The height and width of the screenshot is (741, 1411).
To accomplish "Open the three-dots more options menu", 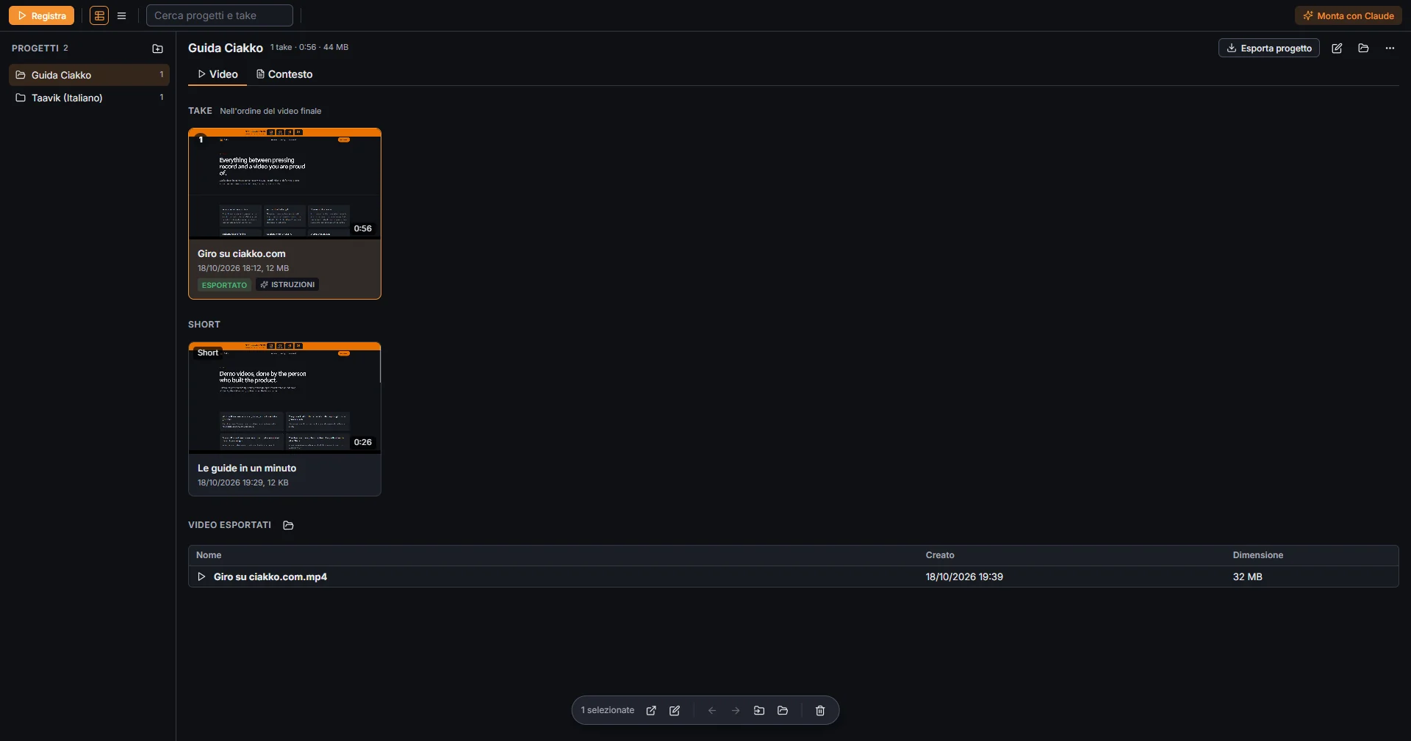I will pos(1390,48).
